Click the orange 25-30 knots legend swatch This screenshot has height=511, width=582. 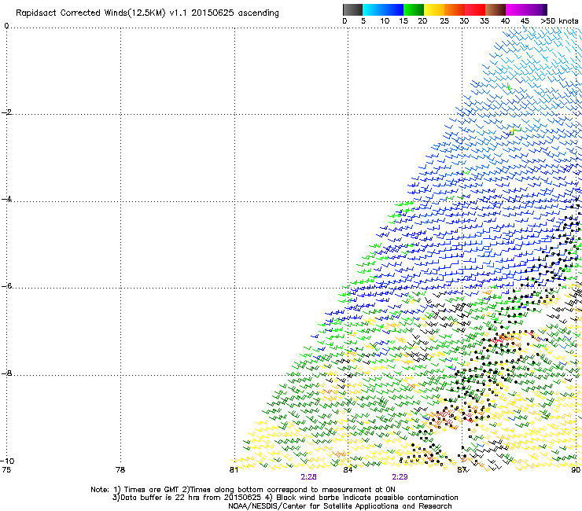pos(455,9)
